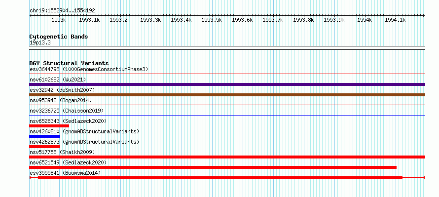Click the 1553.1k ruler mark
439x197 pixels.
[89, 20]
